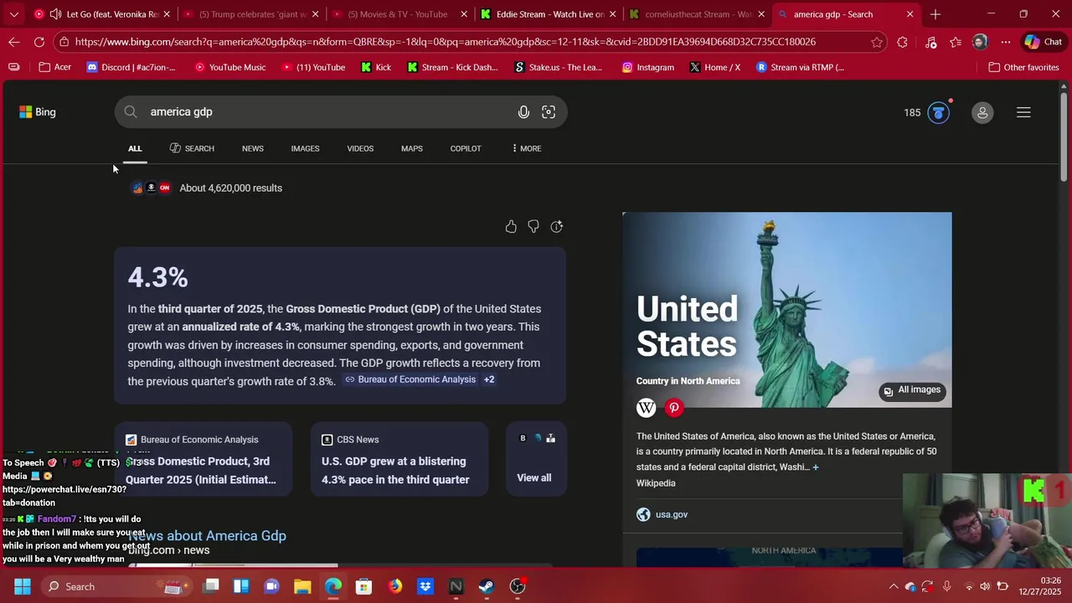Viewport: 1072px width, 603px height.
Task: Switch to the IMAGES tab
Action: coord(305,148)
